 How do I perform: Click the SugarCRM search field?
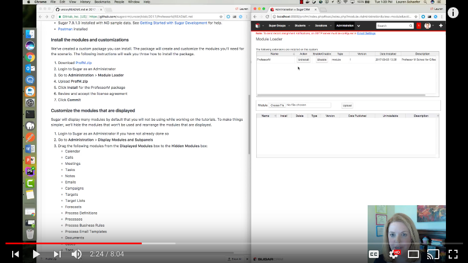point(395,26)
